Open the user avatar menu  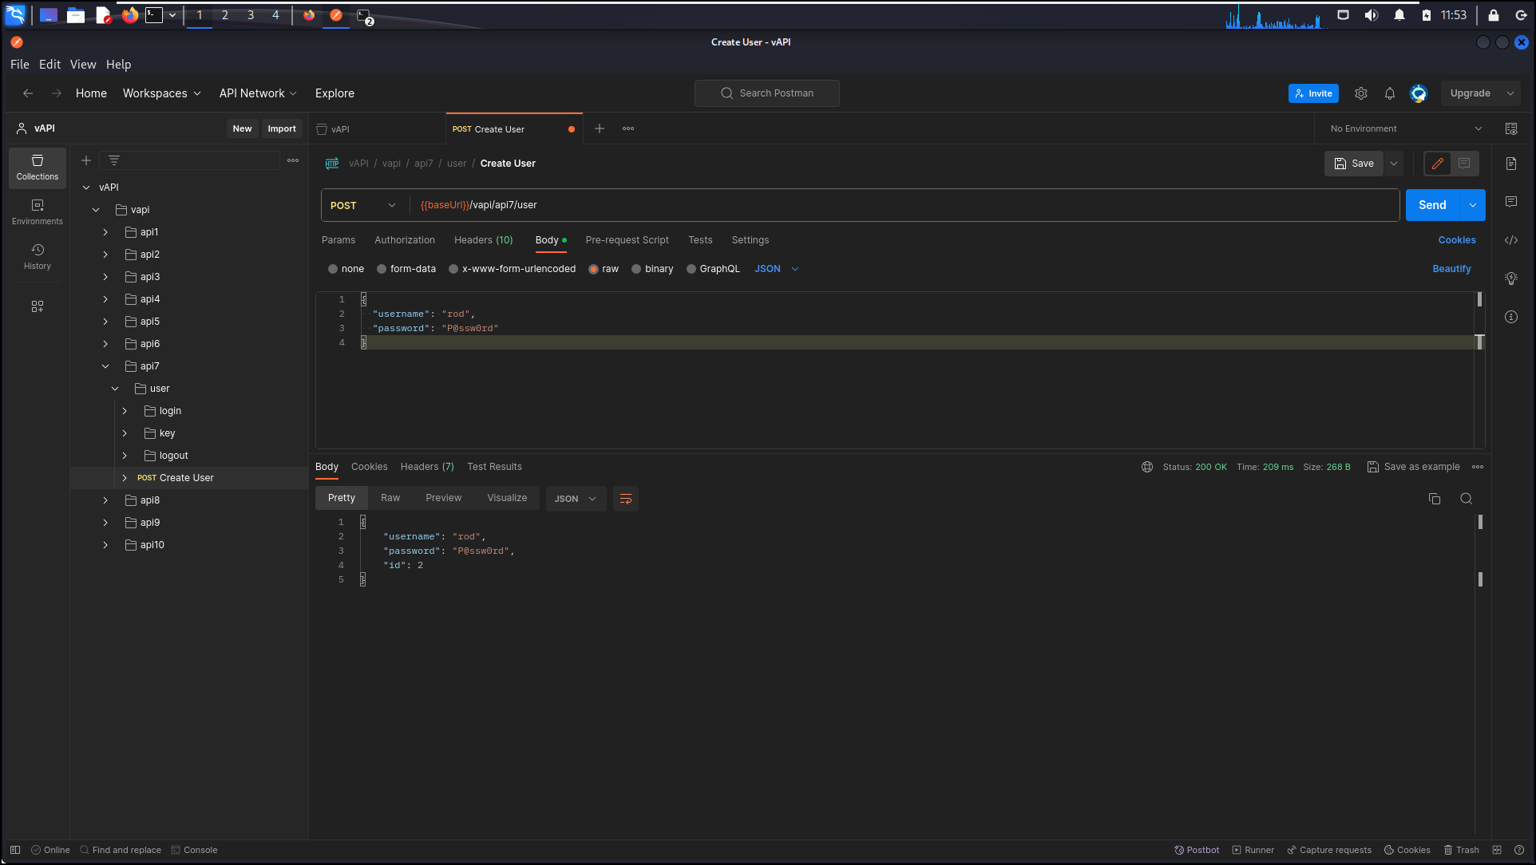point(1419,93)
